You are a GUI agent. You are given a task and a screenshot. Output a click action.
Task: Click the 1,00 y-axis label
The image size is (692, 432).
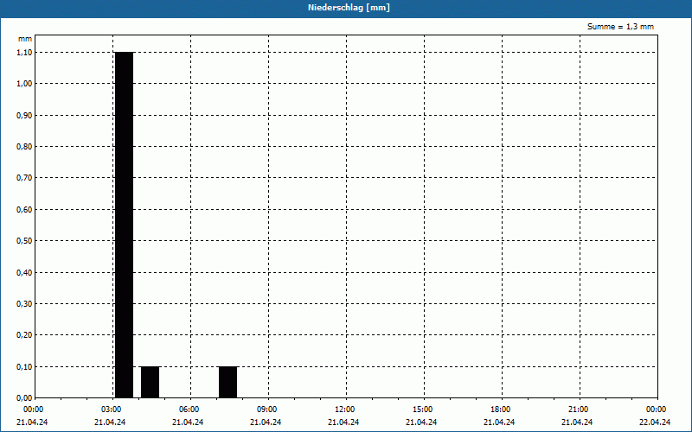click(x=24, y=84)
